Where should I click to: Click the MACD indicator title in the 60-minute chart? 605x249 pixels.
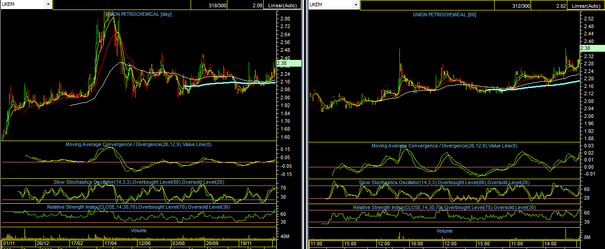444,146
